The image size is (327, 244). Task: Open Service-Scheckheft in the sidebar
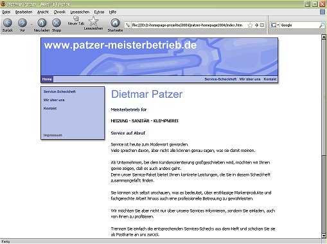pos(60,91)
